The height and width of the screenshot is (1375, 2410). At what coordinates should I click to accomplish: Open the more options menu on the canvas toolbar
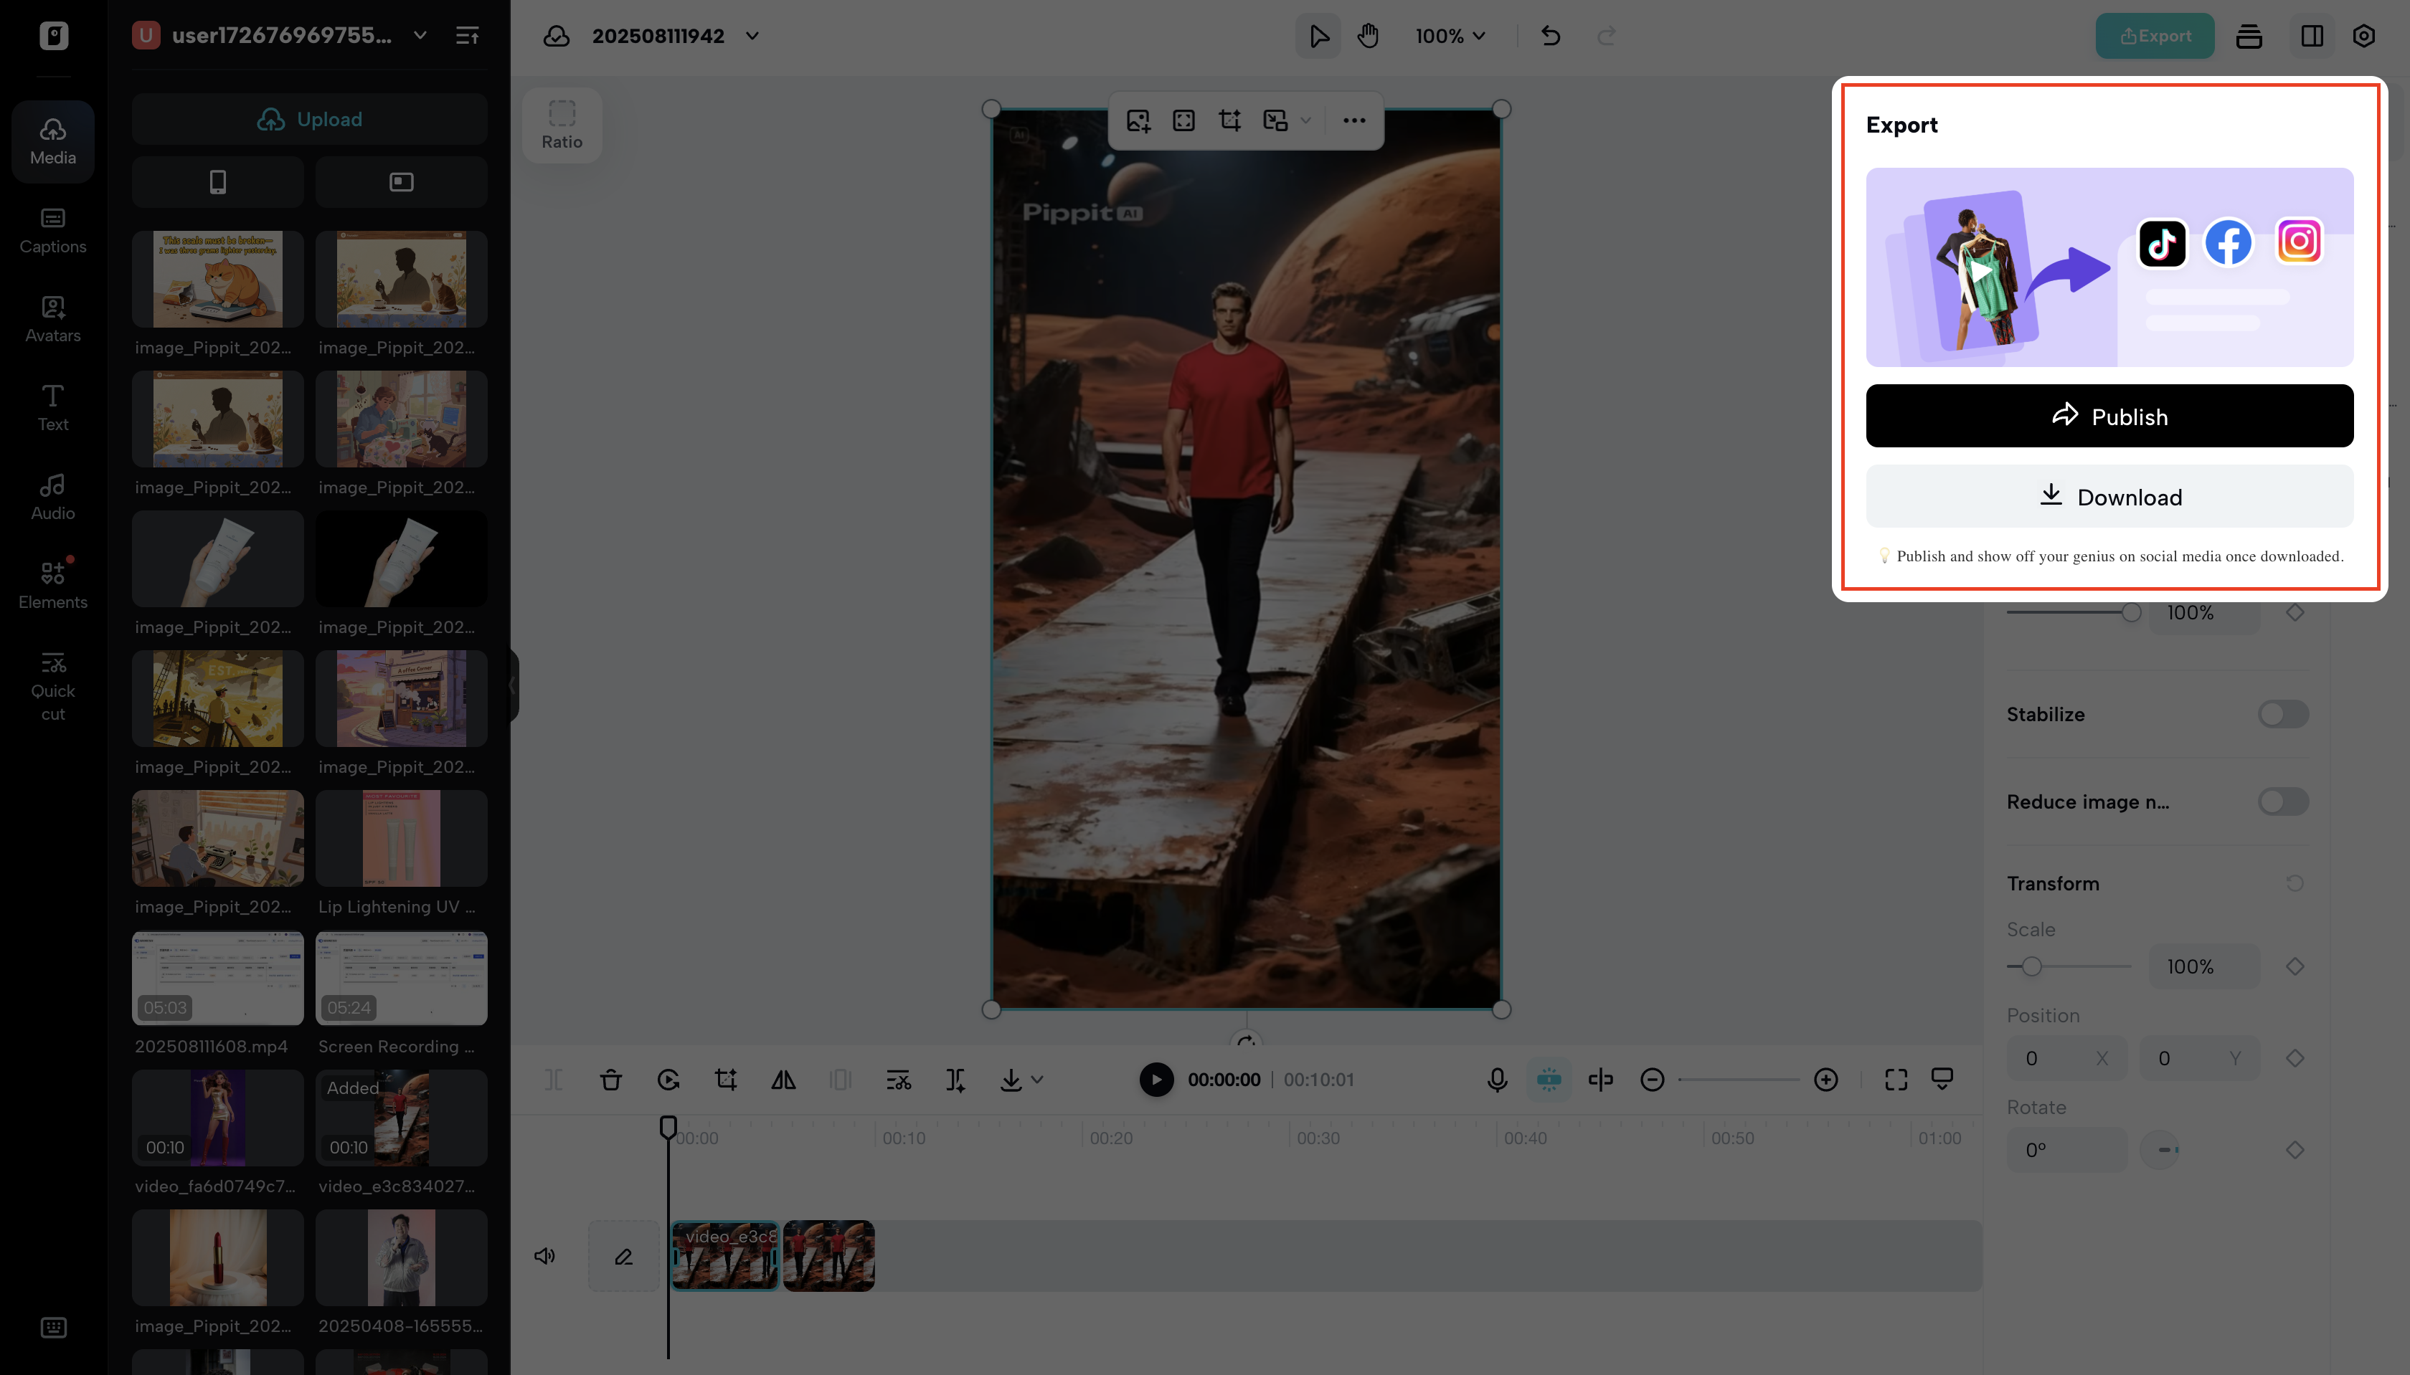[x=1353, y=121]
